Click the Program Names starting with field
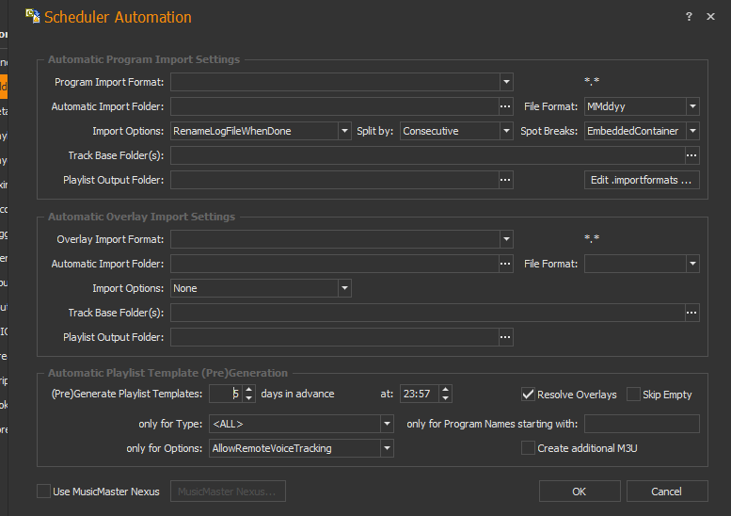731x516 pixels. (x=642, y=424)
